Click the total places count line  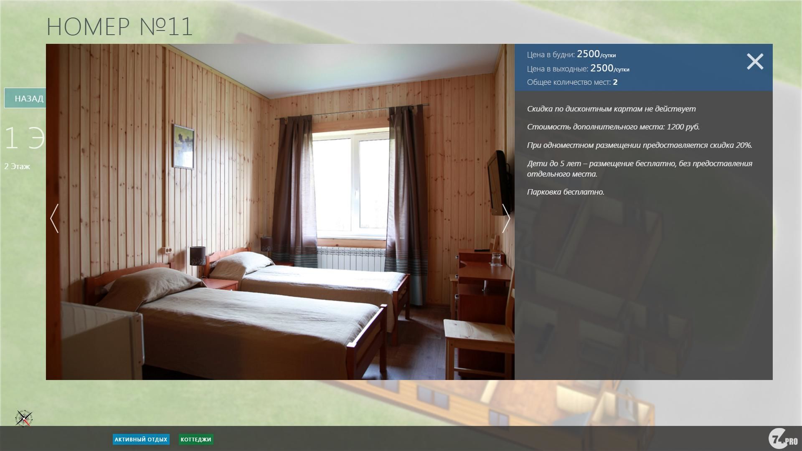pos(572,82)
